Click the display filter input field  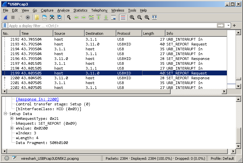[112, 26]
